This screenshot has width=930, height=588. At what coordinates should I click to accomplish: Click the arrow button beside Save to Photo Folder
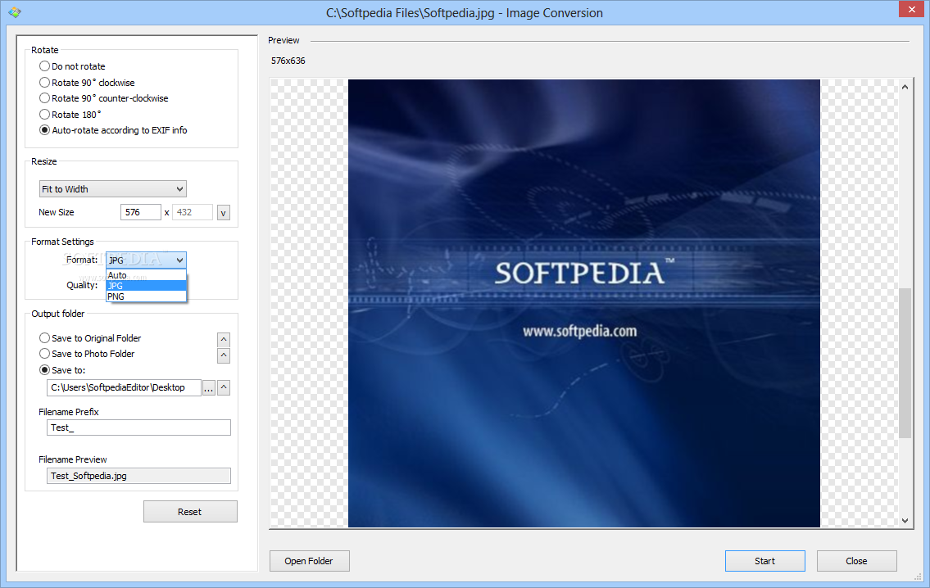point(224,355)
